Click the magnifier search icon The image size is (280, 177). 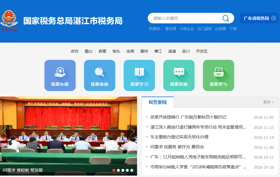tap(226, 18)
